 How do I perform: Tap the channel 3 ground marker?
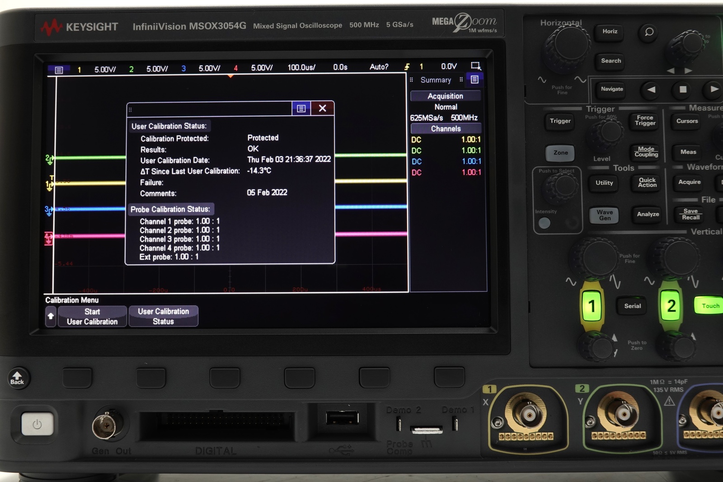[48, 210]
